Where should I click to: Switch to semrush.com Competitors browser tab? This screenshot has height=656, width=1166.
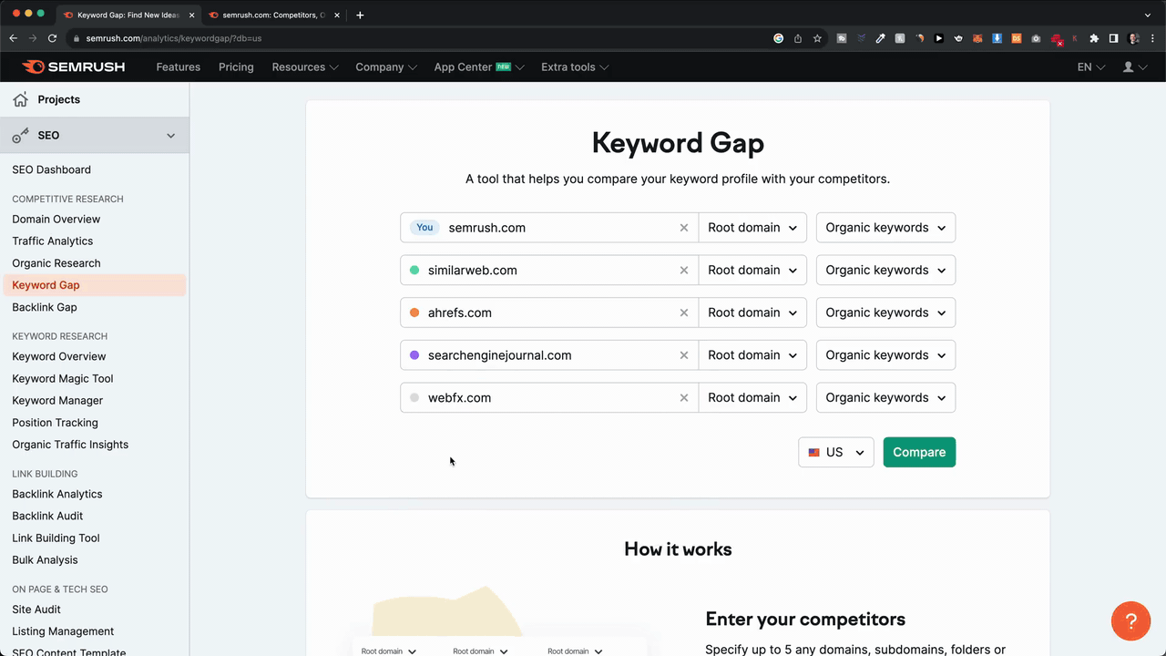click(x=273, y=15)
